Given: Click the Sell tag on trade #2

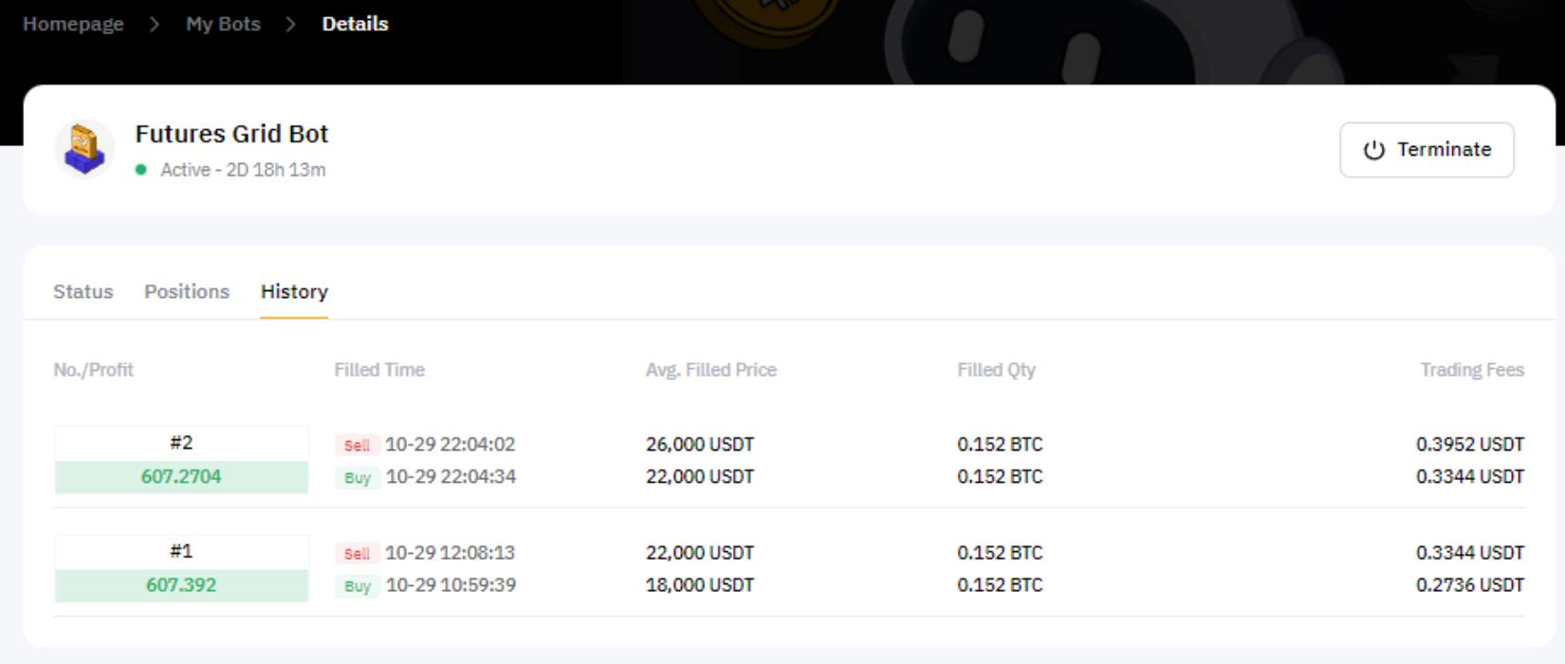Looking at the screenshot, I should click(357, 445).
